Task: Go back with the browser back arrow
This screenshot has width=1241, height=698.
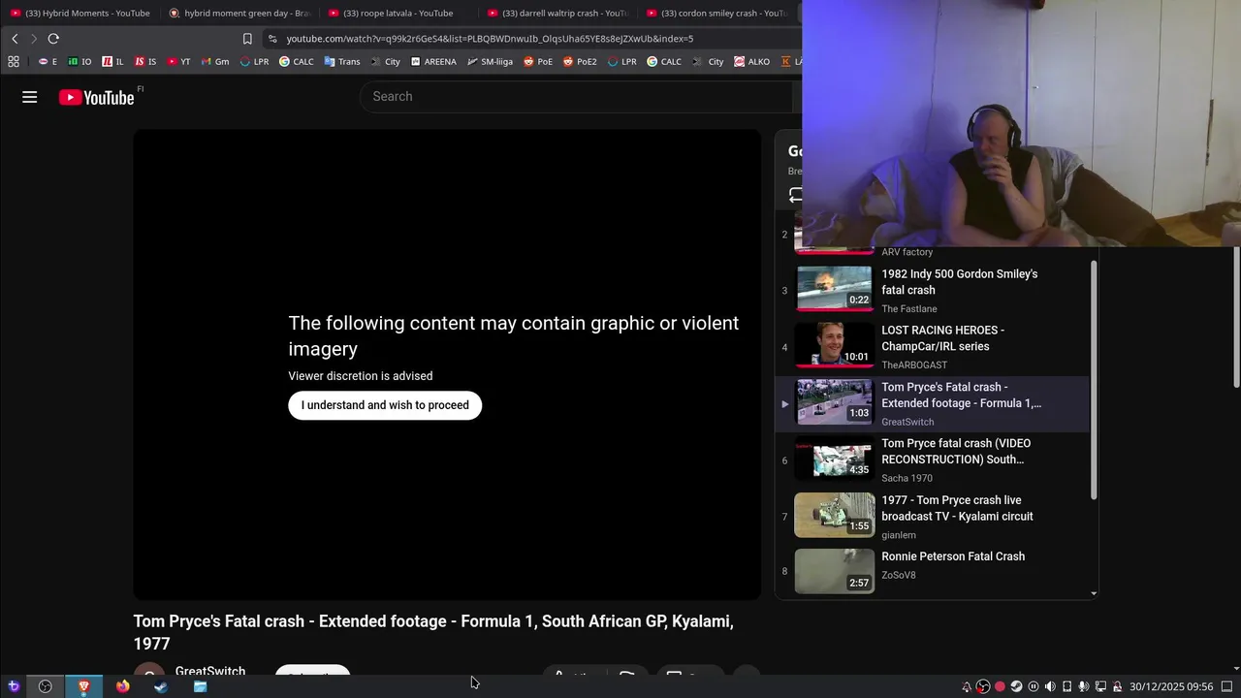Action: [15, 39]
